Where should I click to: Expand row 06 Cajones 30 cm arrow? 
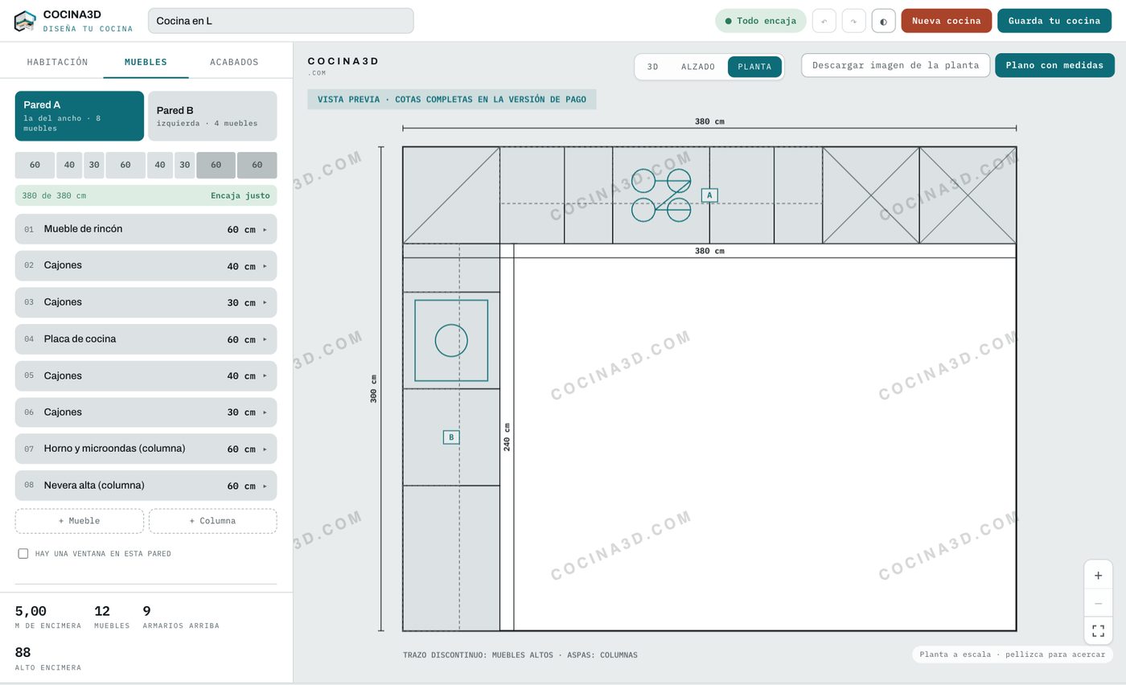coord(265,412)
